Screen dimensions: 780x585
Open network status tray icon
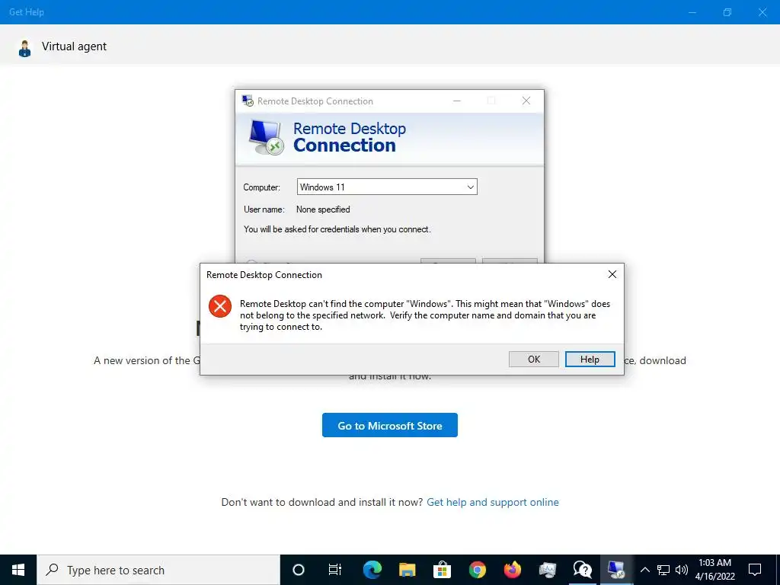[x=663, y=570]
